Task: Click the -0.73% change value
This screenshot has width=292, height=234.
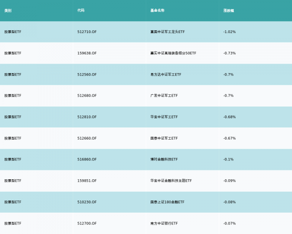Action: tap(229, 53)
